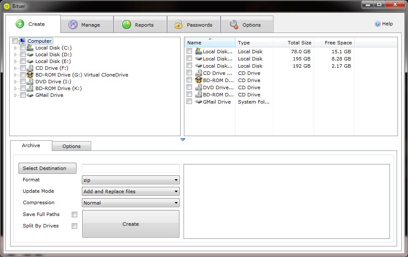Click the 192 GB Local Disk icon in the file list
The height and width of the screenshot is (257, 408).
(199, 66)
